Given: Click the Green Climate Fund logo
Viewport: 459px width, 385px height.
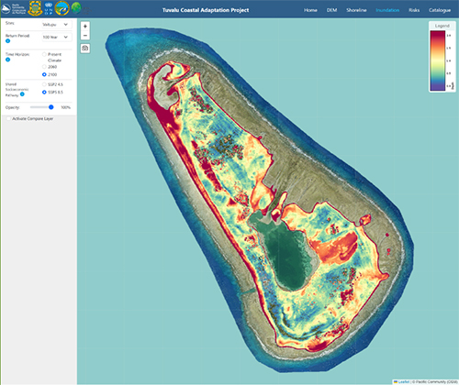Looking at the screenshot, I should pos(76,7).
